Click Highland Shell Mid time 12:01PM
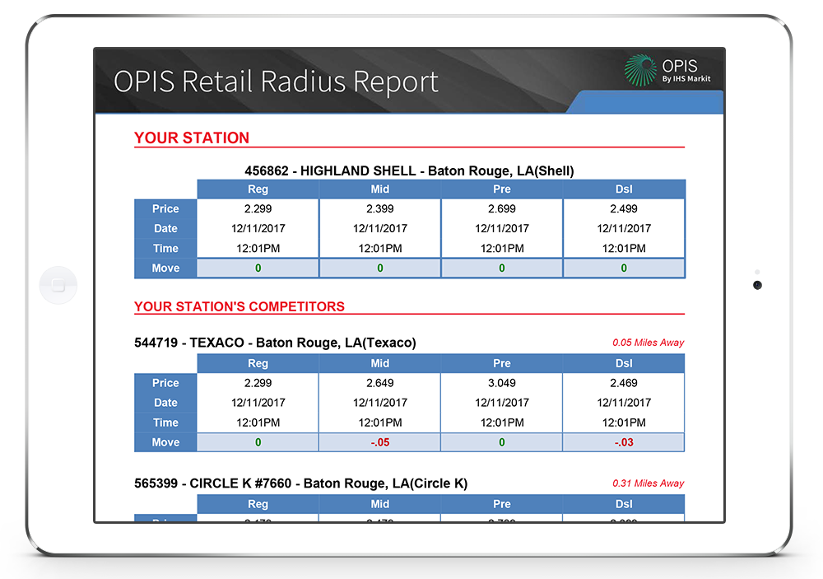Viewport: 823px width, 579px height. 380,249
